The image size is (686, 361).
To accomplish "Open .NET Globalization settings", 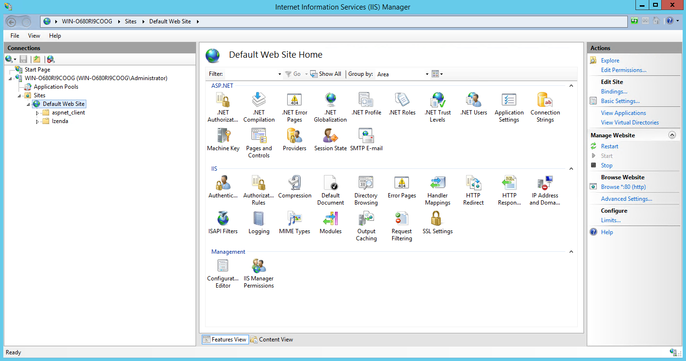I will [330, 107].
